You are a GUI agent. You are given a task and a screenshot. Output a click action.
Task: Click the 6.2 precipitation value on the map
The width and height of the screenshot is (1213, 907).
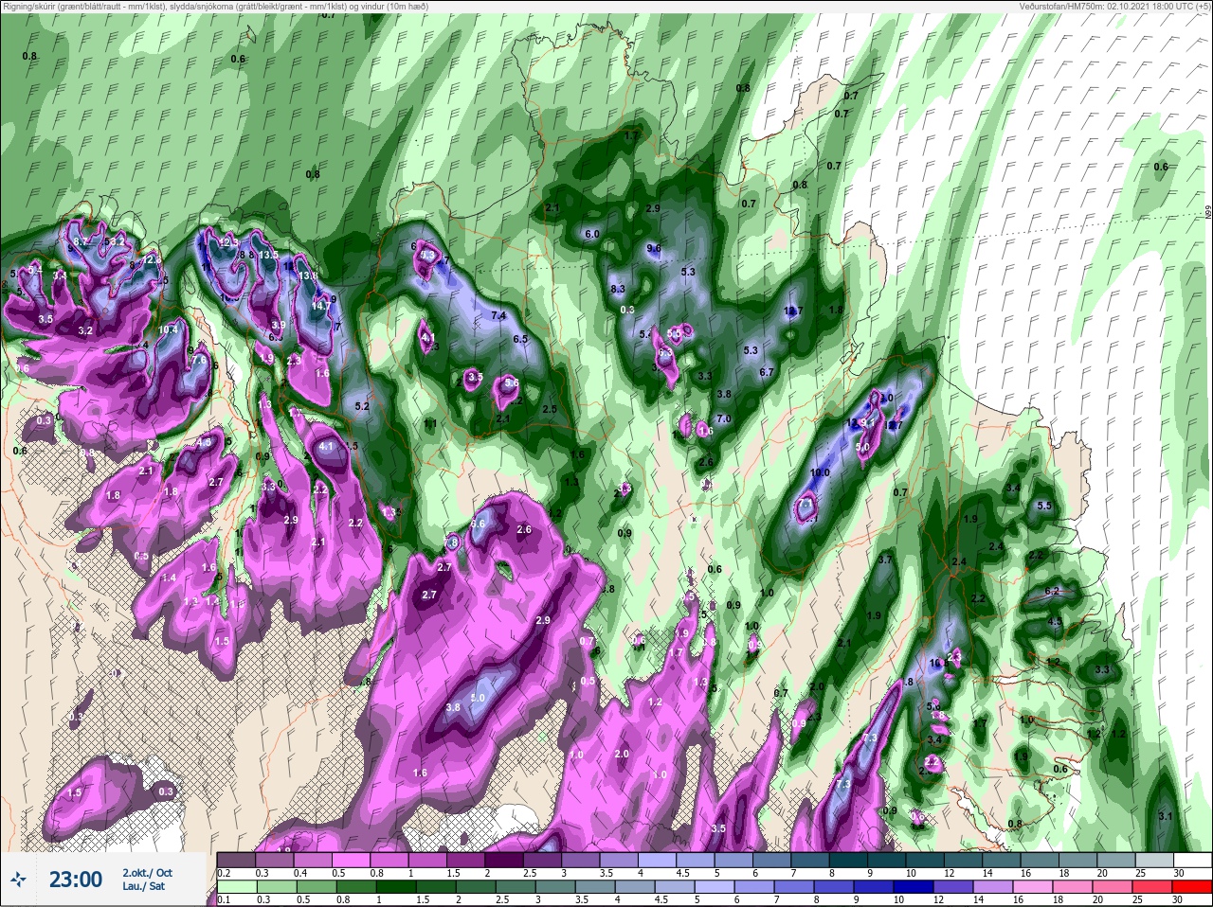pyautogui.click(x=1052, y=591)
